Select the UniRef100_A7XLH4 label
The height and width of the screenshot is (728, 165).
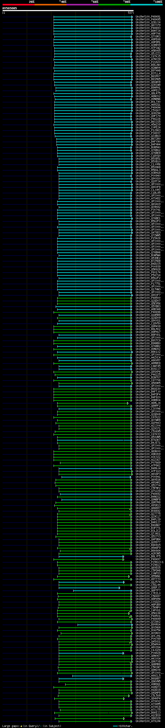[x=148, y=721]
